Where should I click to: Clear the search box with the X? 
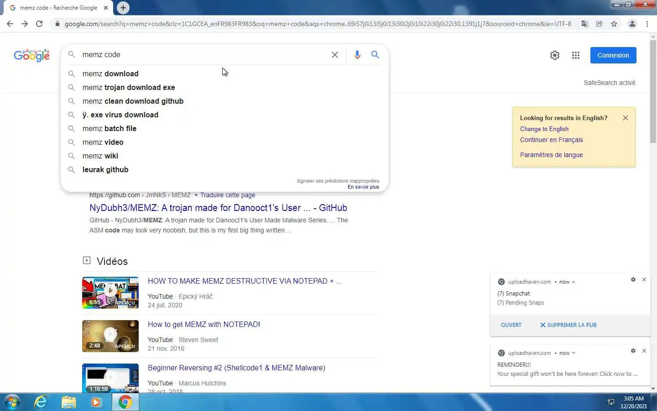point(335,55)
